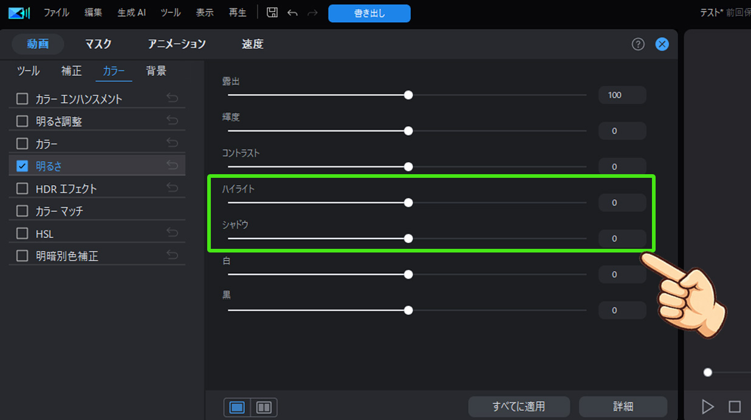Open the 詳細 settings button
This screenshot has width=751, height=420.
(623, 407)
